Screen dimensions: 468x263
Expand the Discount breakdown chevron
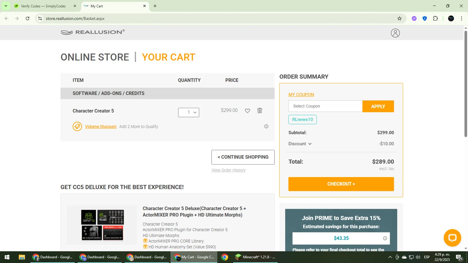pyautogui.click(x=310, y=144)
